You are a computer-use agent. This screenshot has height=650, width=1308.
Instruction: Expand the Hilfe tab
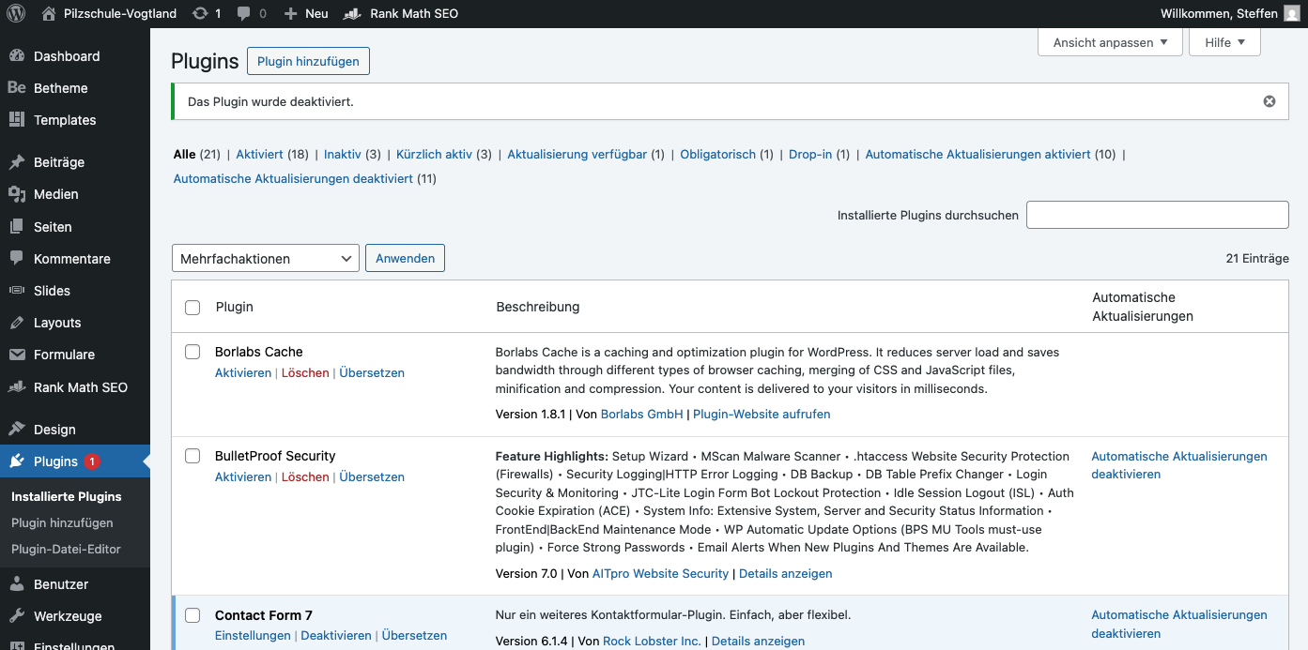point(1224,42)
